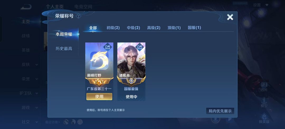Tap the 换英雄 icon
The image size is (285, 129).
(x=264, y=118)
